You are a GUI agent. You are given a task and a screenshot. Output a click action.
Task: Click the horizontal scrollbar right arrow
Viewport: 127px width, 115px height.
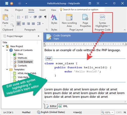click(x=125, y=102)
